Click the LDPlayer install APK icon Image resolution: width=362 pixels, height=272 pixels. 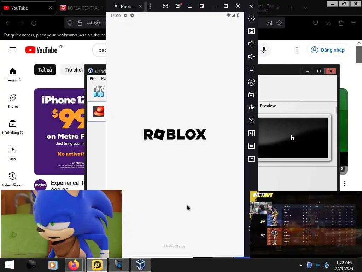pos(251,108)
